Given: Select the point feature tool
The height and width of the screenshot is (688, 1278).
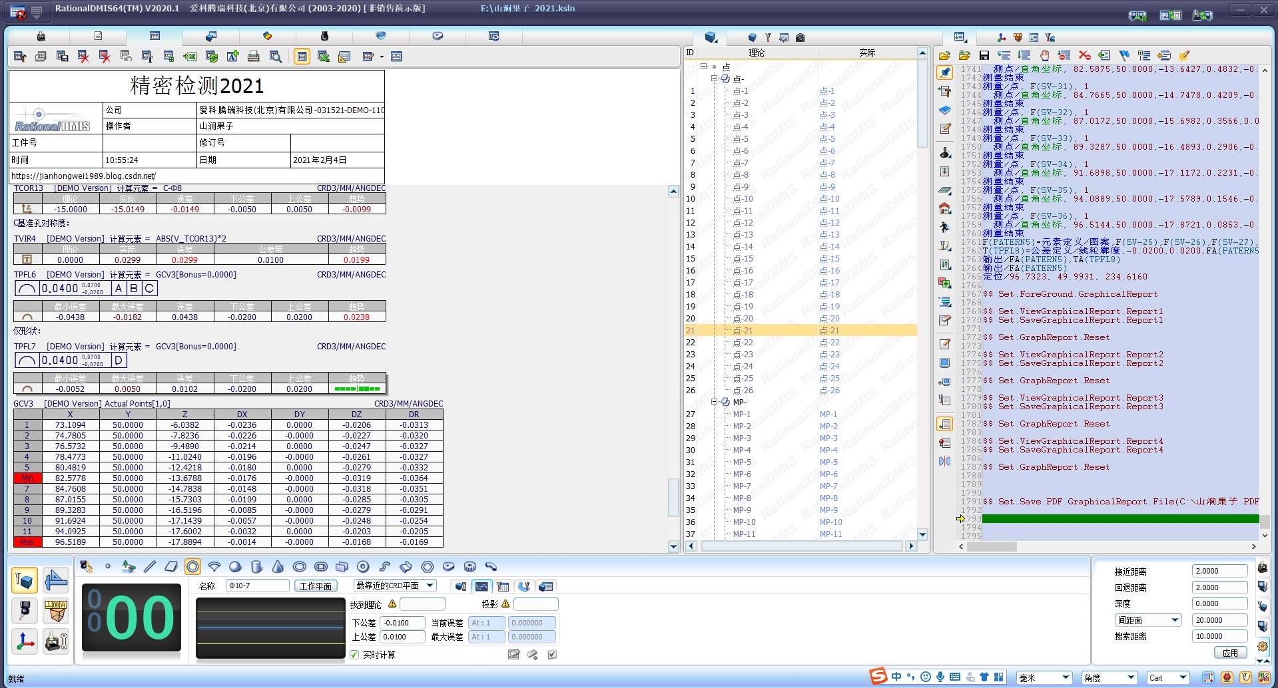Looking at the screenshot, I should [x=107, y=567].
